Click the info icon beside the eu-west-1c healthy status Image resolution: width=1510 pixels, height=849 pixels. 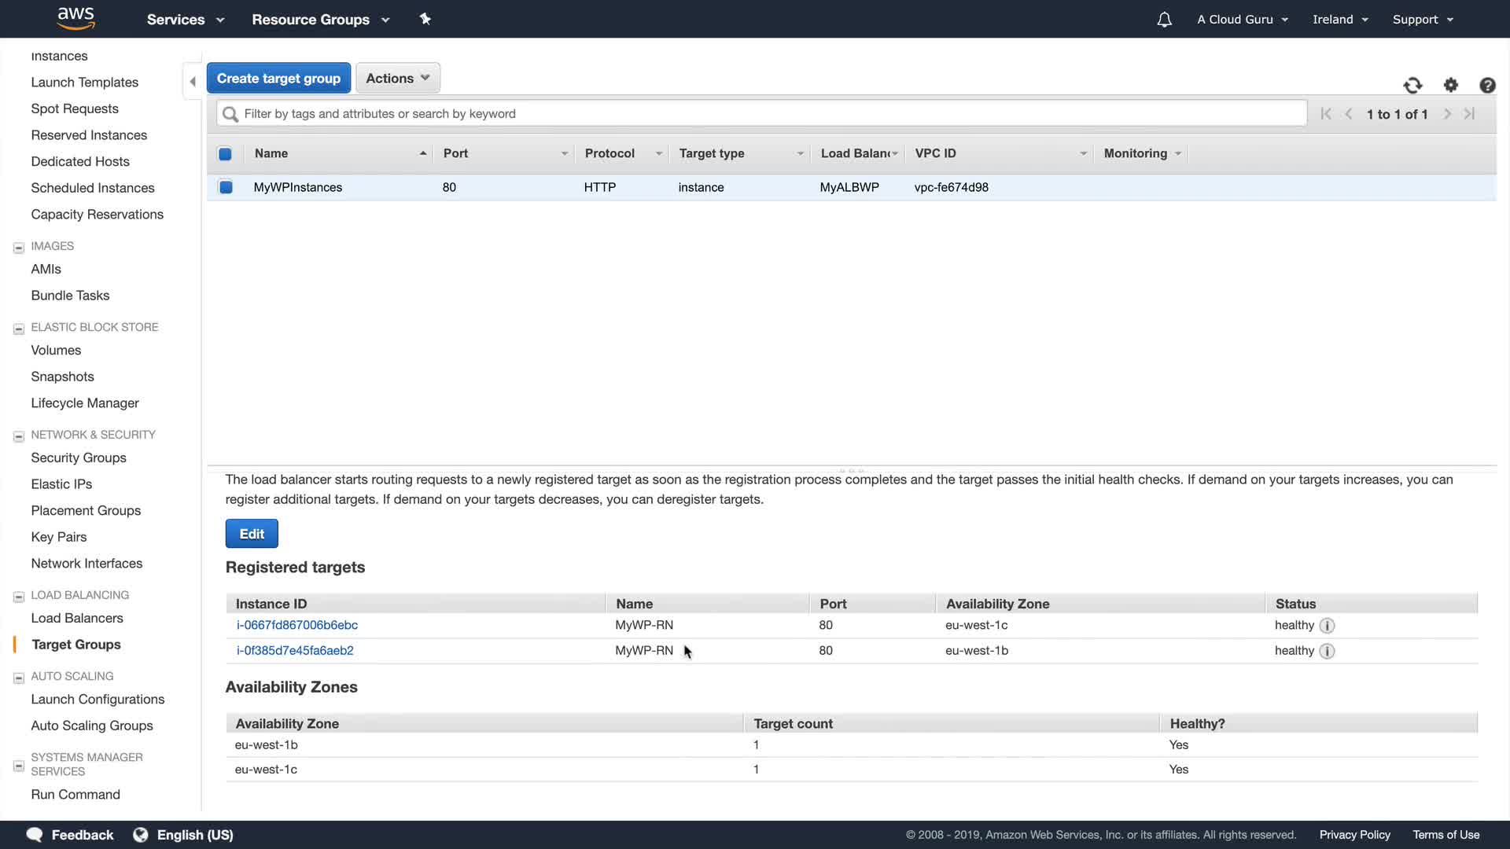click(1327, 626)
